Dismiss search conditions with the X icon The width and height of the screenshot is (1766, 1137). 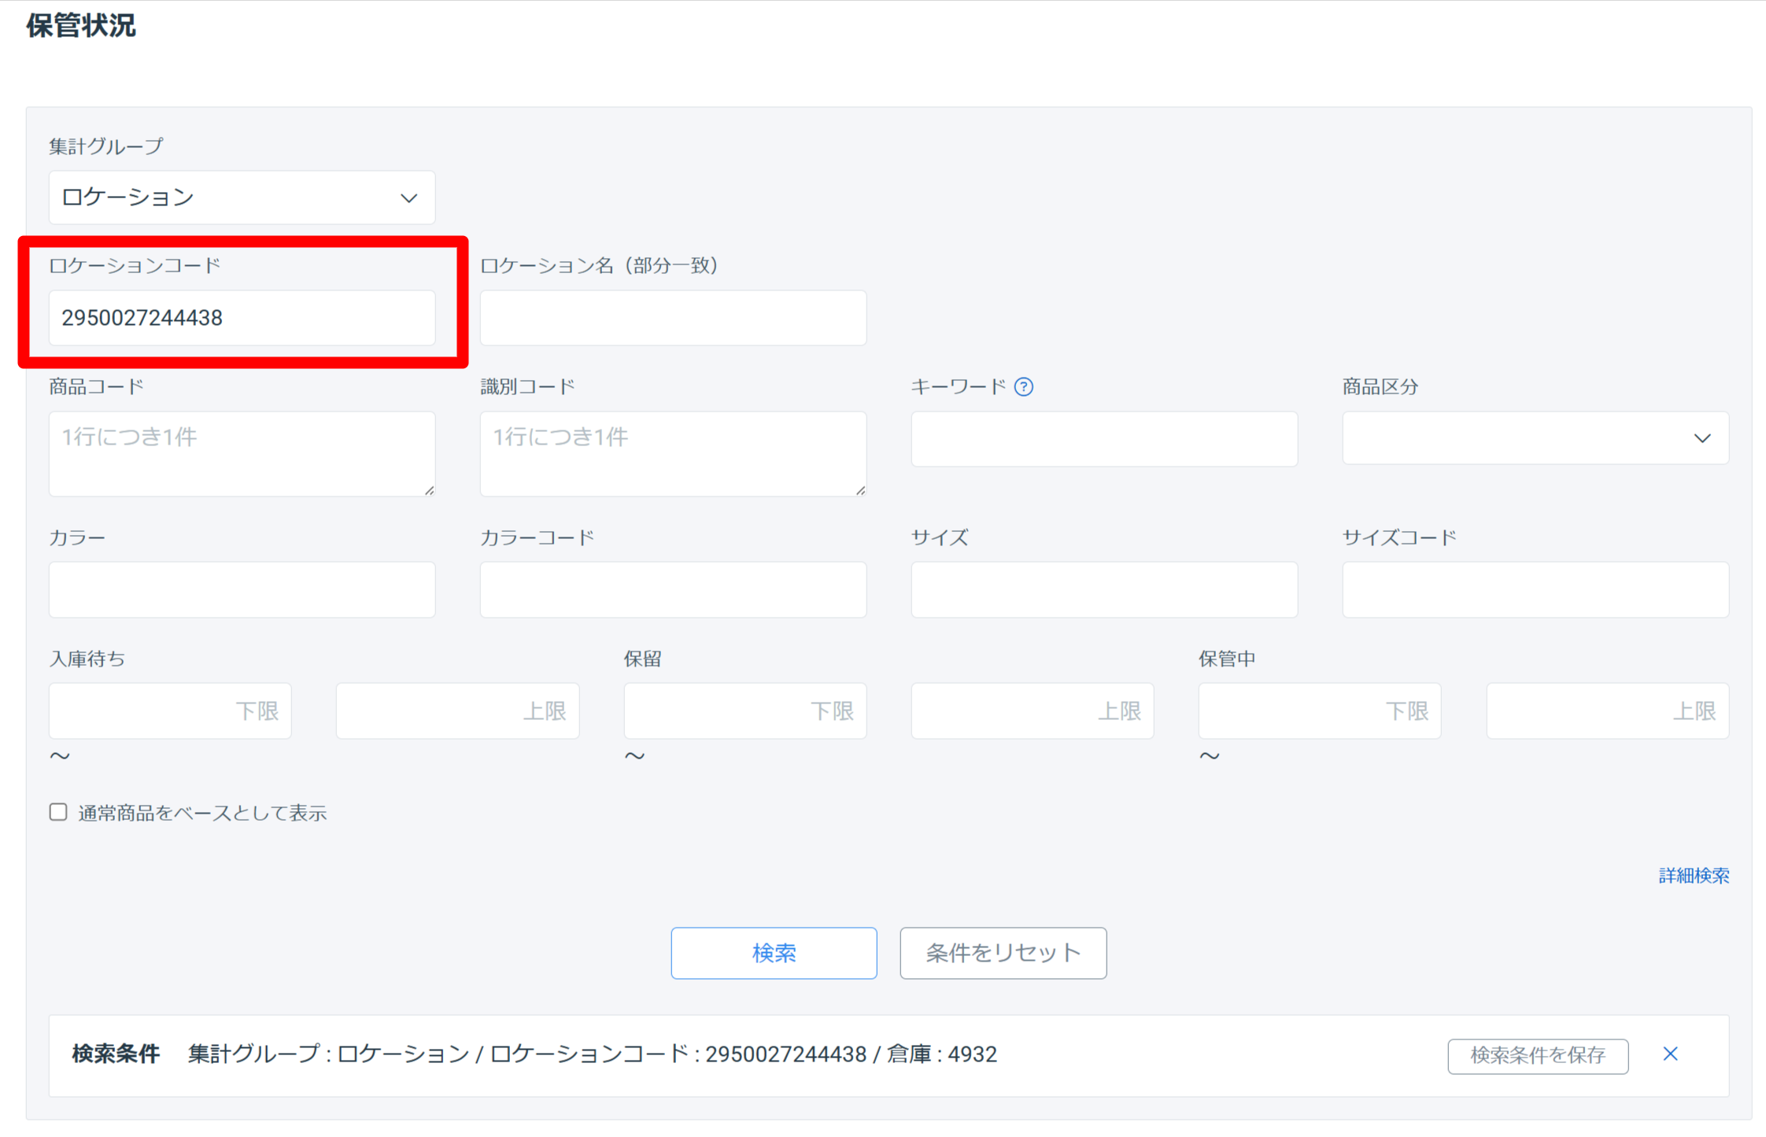(x=1670, y=1054)
